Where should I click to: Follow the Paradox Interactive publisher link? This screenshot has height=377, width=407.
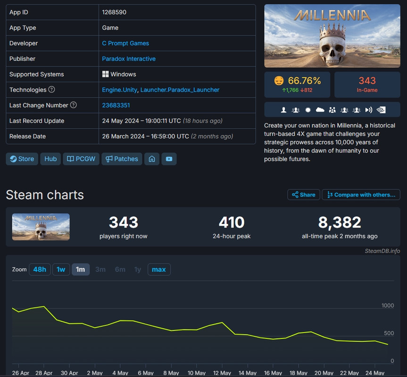click(x=129, y=59)
